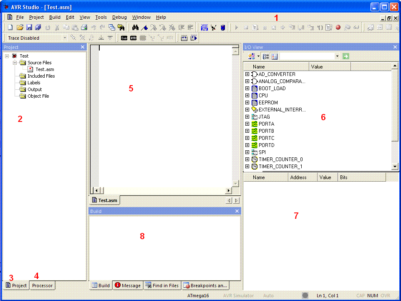Print using the printer toolbar icon

click(84, 27)
